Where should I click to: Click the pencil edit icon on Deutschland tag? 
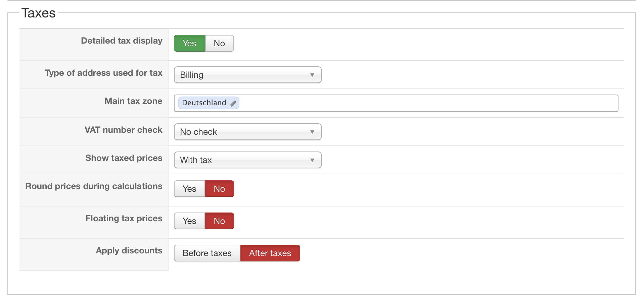[233, 103]
